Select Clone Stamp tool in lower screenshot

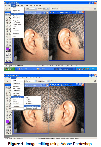(x=7, y=101)
